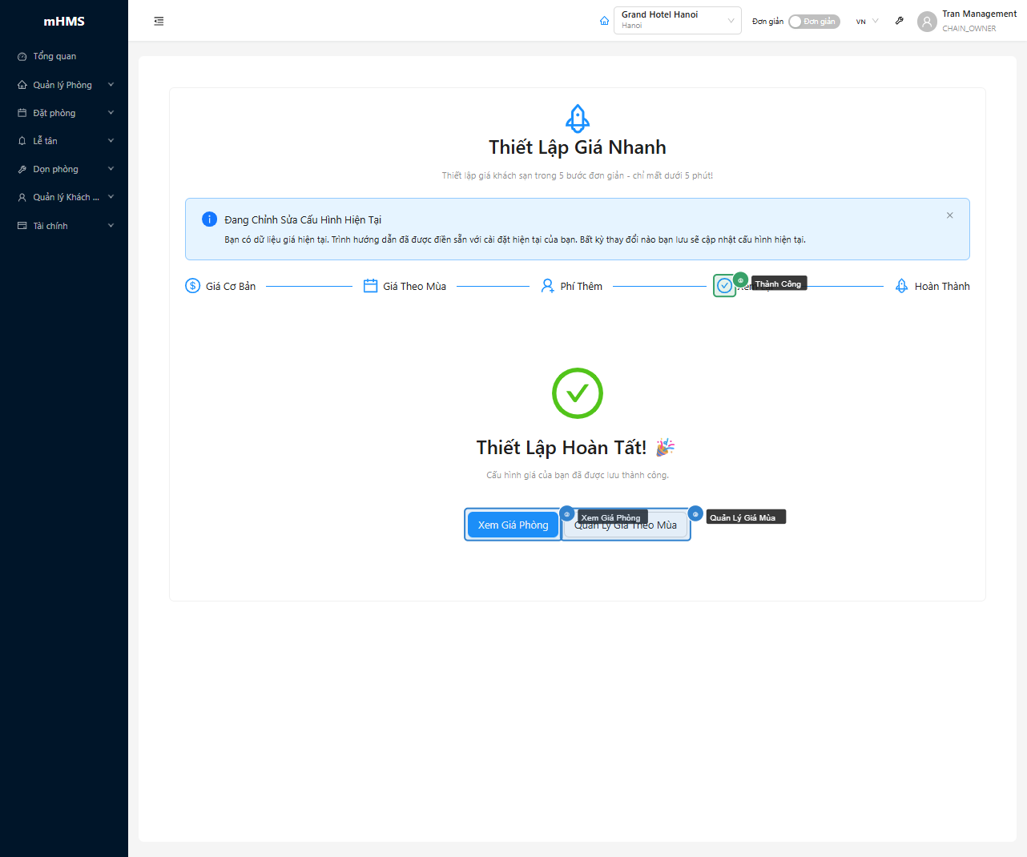
Task: Click the Xem Giá Phòng button
Action: pos(513,525)
